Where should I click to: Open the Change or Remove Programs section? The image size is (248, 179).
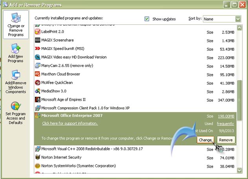click(16, 24)
